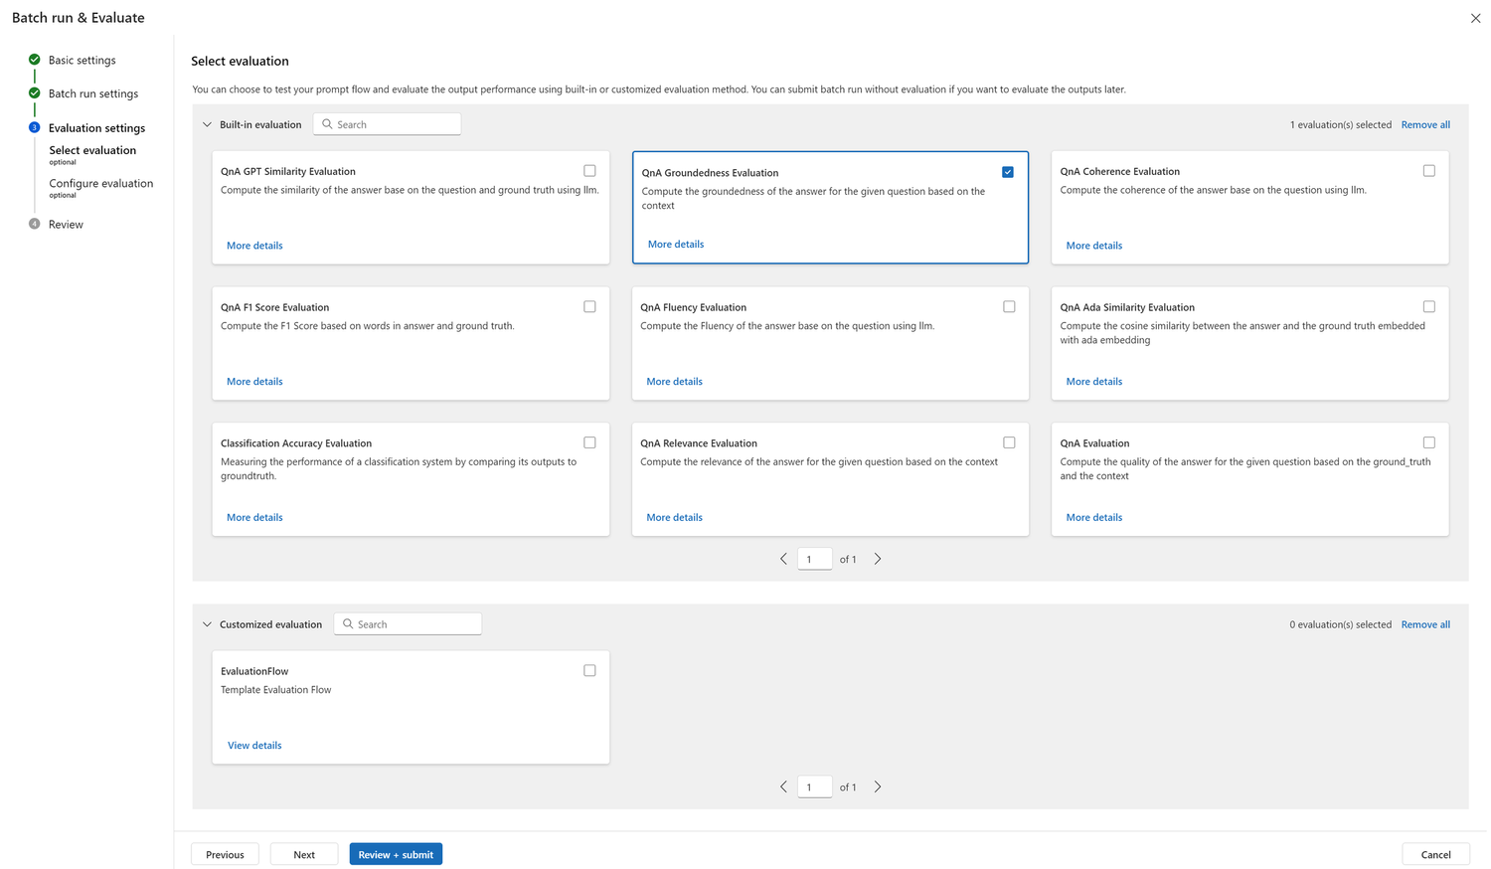The width and height of the screenshot is (1491, 869).
Task: Click the completed checkmark beside Basic settings
Action: click(33, 60)
